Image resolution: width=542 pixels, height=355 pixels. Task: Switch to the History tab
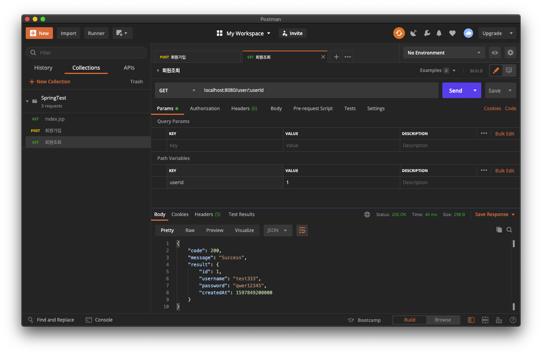[x=43, y=68]
